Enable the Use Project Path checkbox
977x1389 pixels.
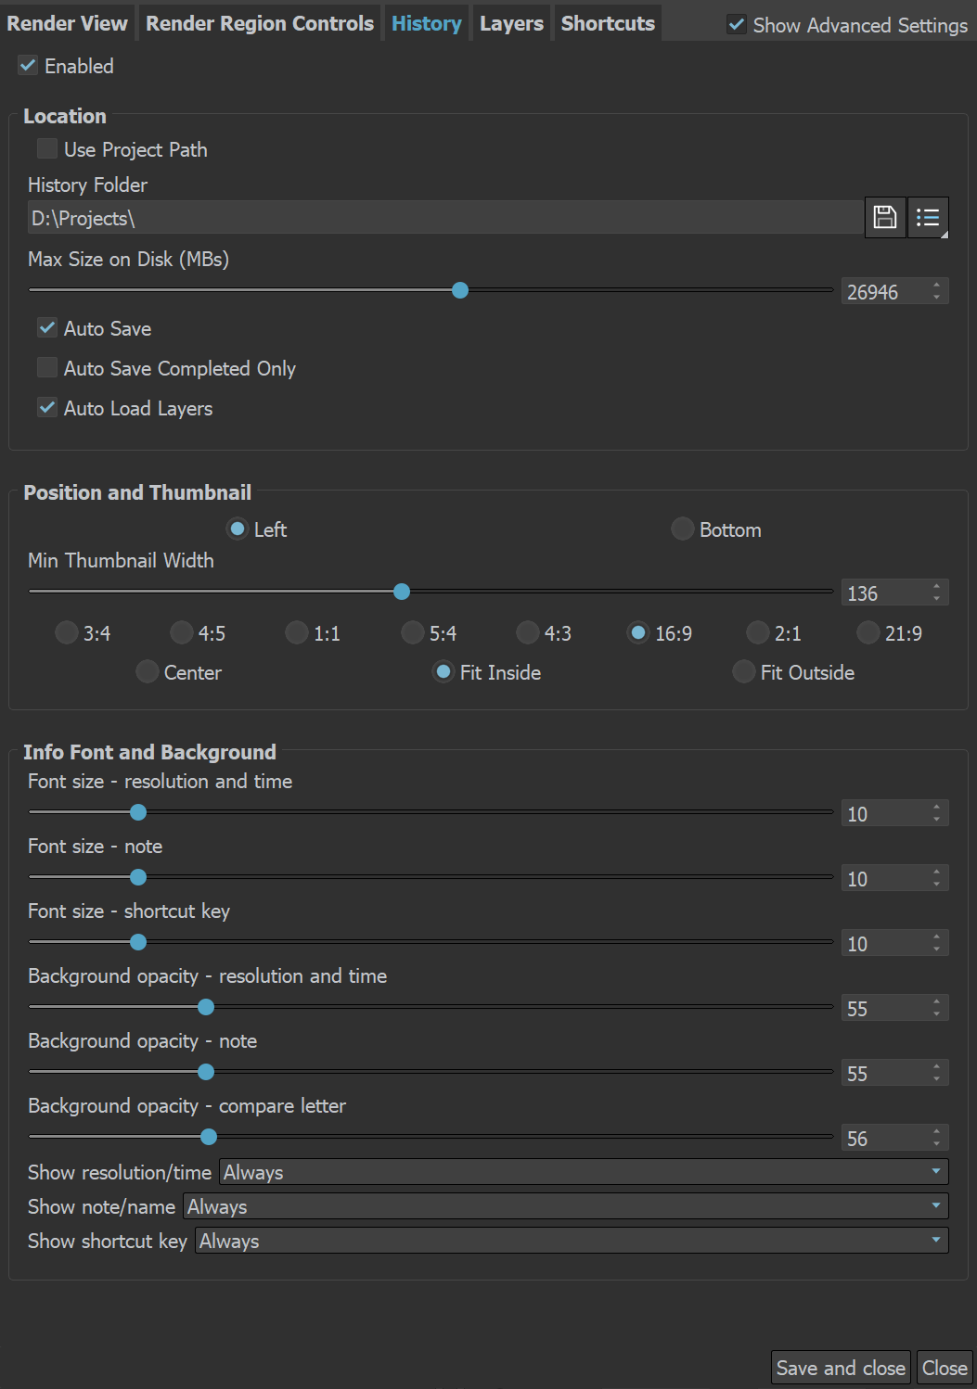click(46, 147)
